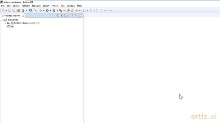Open the Run dropdown arrow
This screenshot has width=220, height=123.
pyautogui.click(x=51, y=11)
